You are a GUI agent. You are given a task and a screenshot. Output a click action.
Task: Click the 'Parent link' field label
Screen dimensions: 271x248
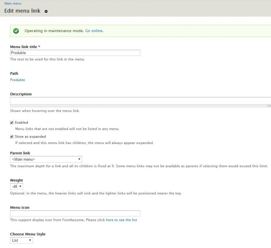[20, 153]
